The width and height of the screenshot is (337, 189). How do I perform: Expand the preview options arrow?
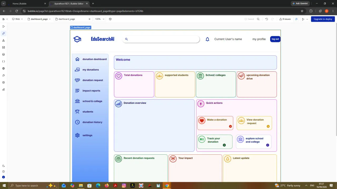click(x=307, y=19)
